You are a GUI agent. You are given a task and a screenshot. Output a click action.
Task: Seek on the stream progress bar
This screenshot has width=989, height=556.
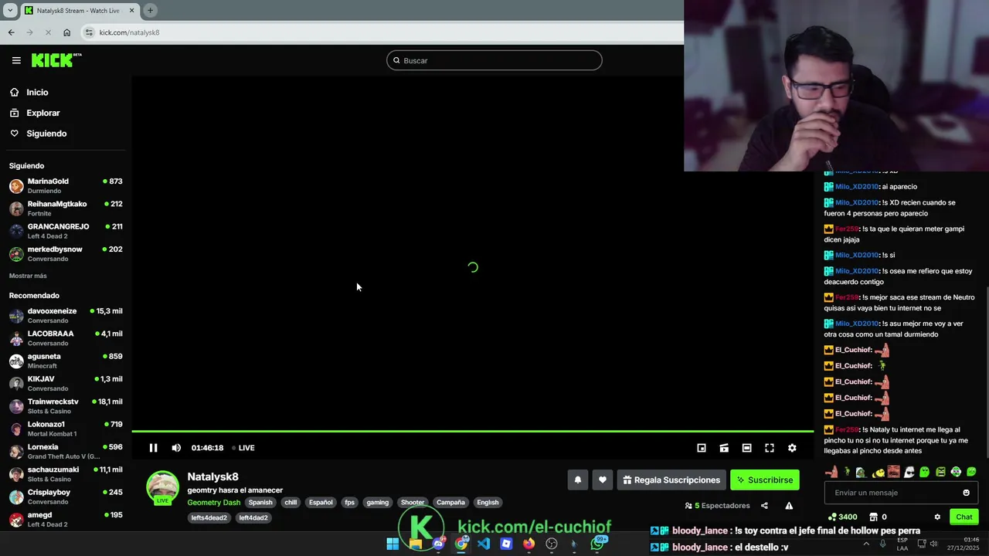click(472, 432)
